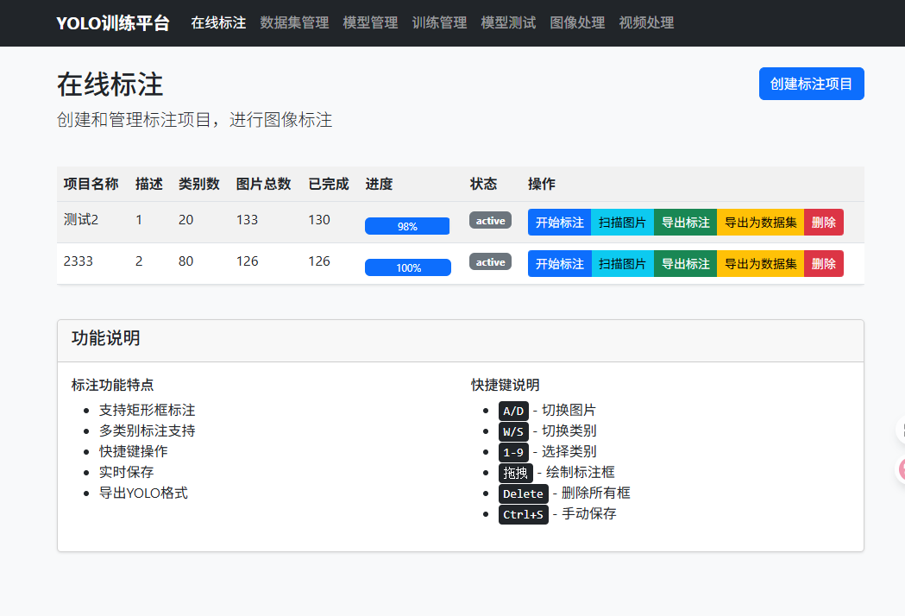Open 在线标注 from the navigation bar

click(218, 23)
